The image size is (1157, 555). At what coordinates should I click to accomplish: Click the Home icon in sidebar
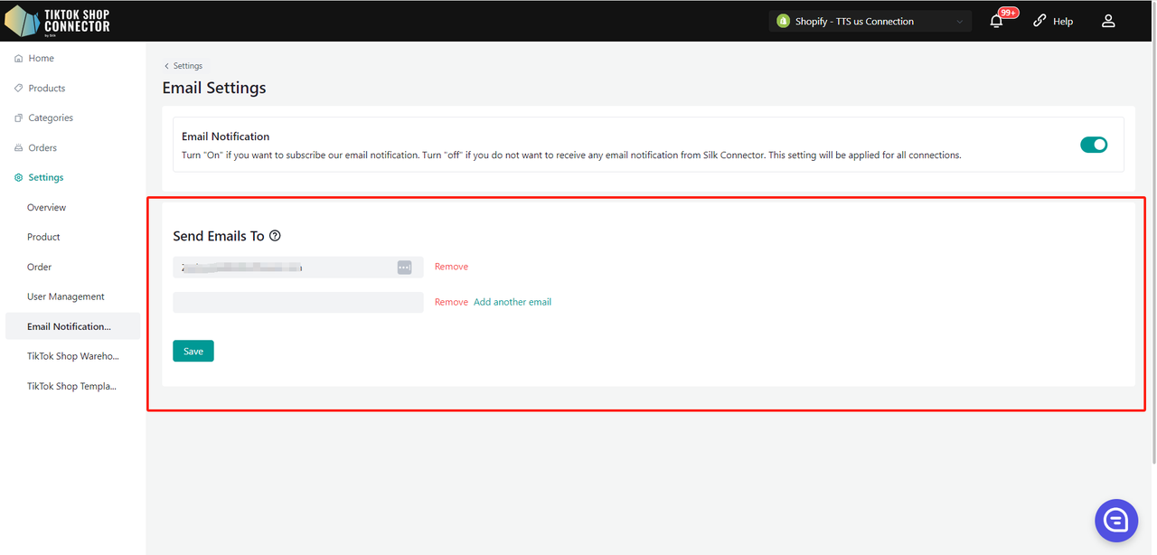point(19,59)
